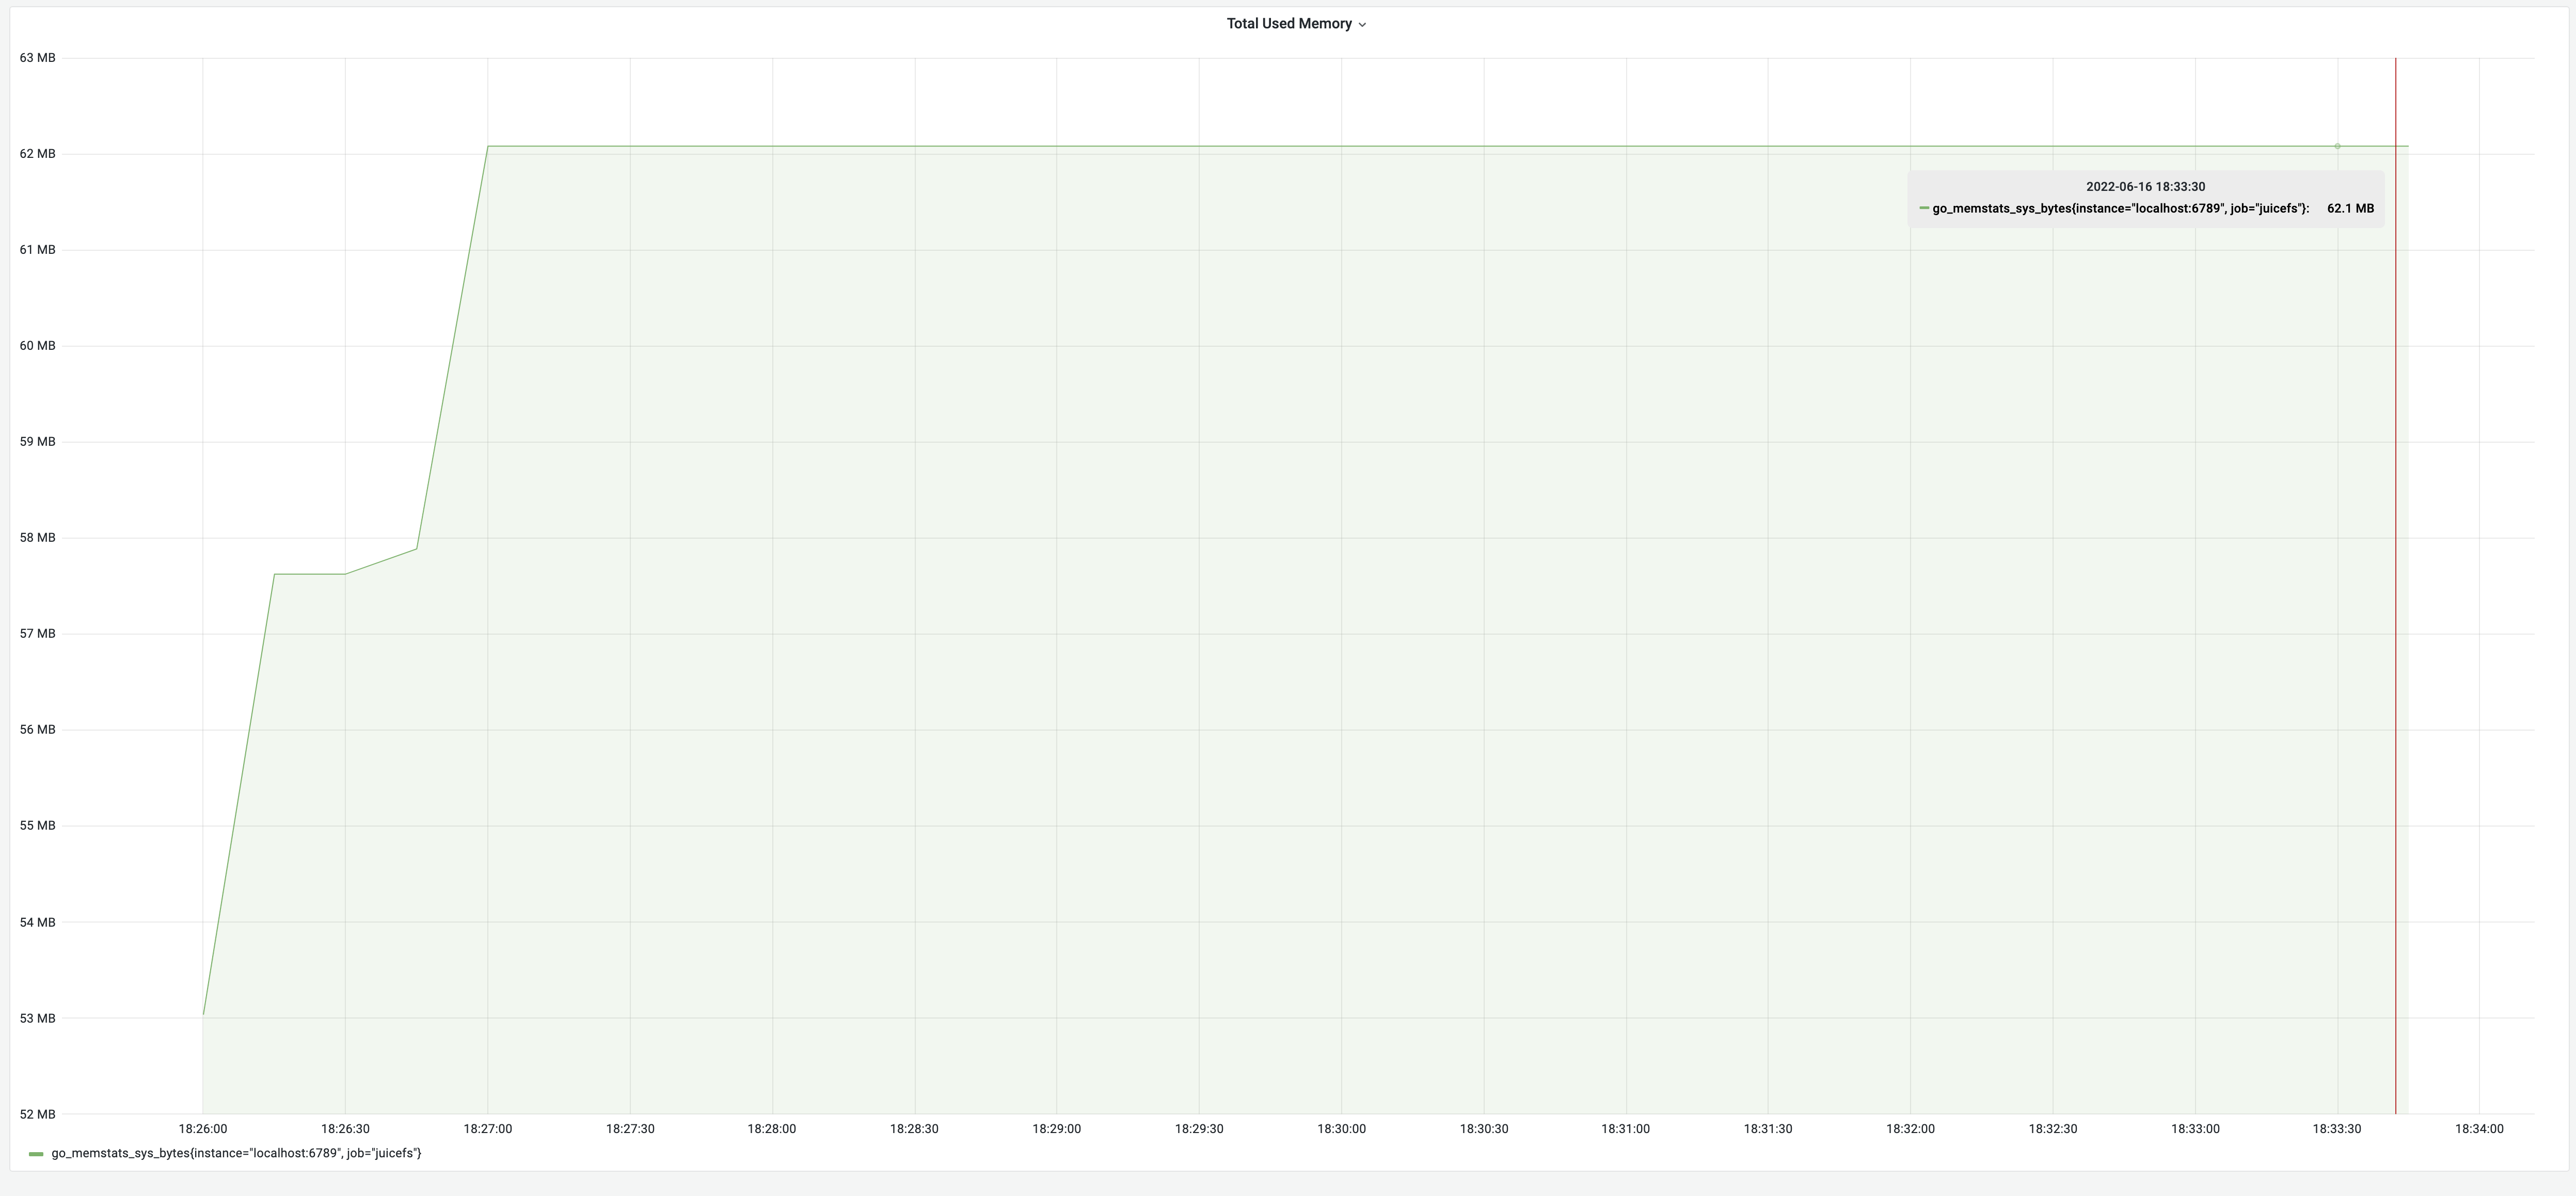This screenshot has width=2576, height=1196.
Task: Click the flat plateau segment near 57.6 MB
Action: pos(310,574)
